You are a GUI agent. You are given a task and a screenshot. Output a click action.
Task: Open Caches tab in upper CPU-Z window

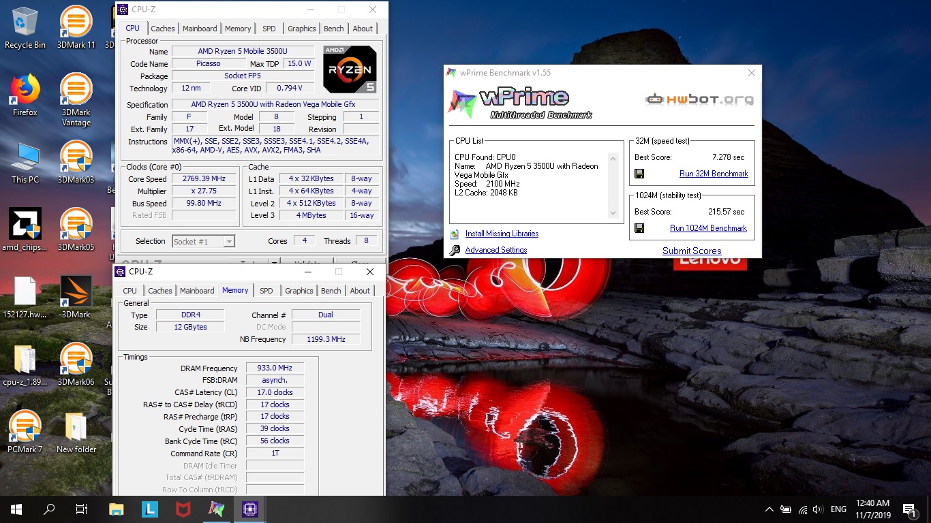pyautogui.click(x=163, y=29)
